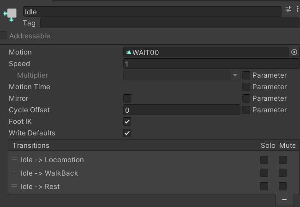Click the WAIT00 motion clip icon
The image size is (300, 207).
click(x=129, y=52)
